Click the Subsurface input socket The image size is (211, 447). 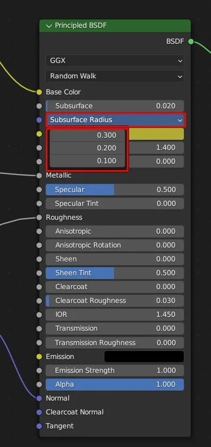39,106
